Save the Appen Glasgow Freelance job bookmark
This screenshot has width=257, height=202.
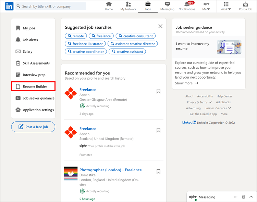click(x=158, y=91)
